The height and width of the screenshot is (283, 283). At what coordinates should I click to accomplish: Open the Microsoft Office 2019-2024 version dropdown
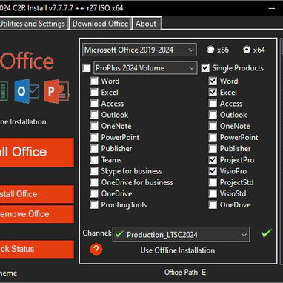pyautogui.click(x=140, y=50)
